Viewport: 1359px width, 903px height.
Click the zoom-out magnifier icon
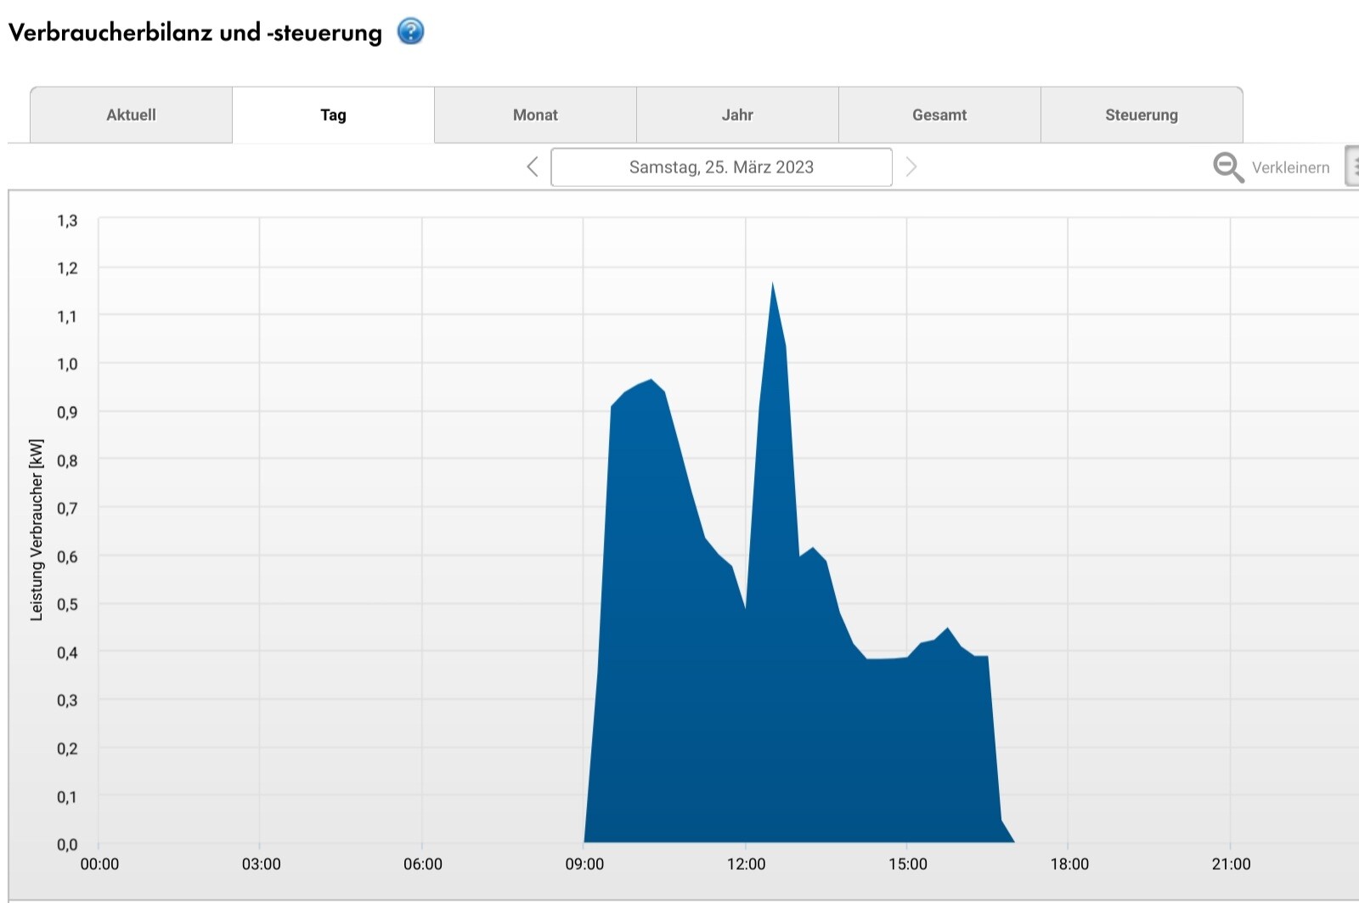pos(1227,167)
